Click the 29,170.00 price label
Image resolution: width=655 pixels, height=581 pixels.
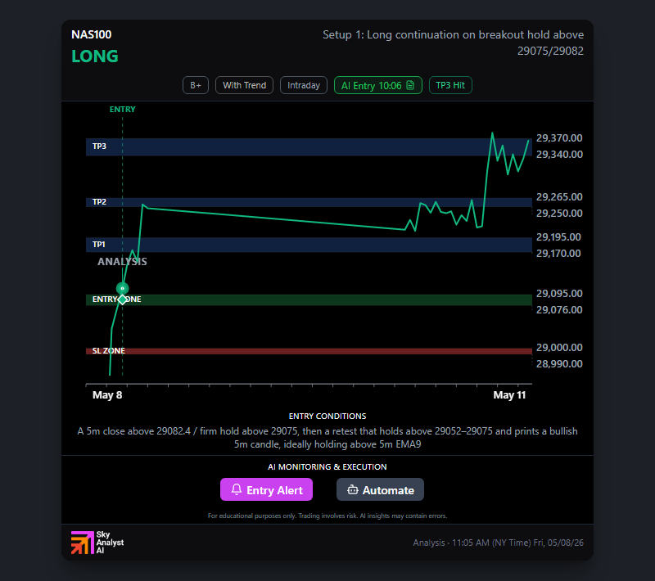point(558,254)
